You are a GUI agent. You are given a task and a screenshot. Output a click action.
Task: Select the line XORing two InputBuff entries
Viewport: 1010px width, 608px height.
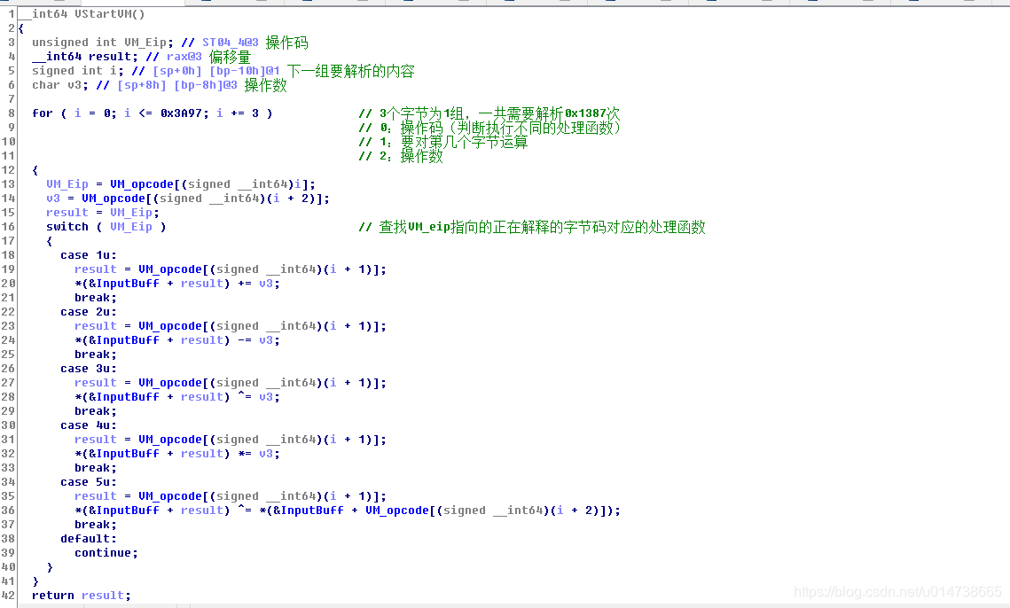[x=348, y=511]
